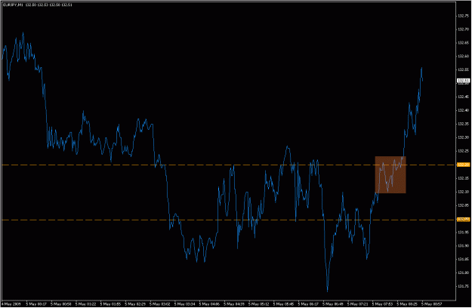
Task: Click the 5 May 03:02 time axis label
Action: 160,304
